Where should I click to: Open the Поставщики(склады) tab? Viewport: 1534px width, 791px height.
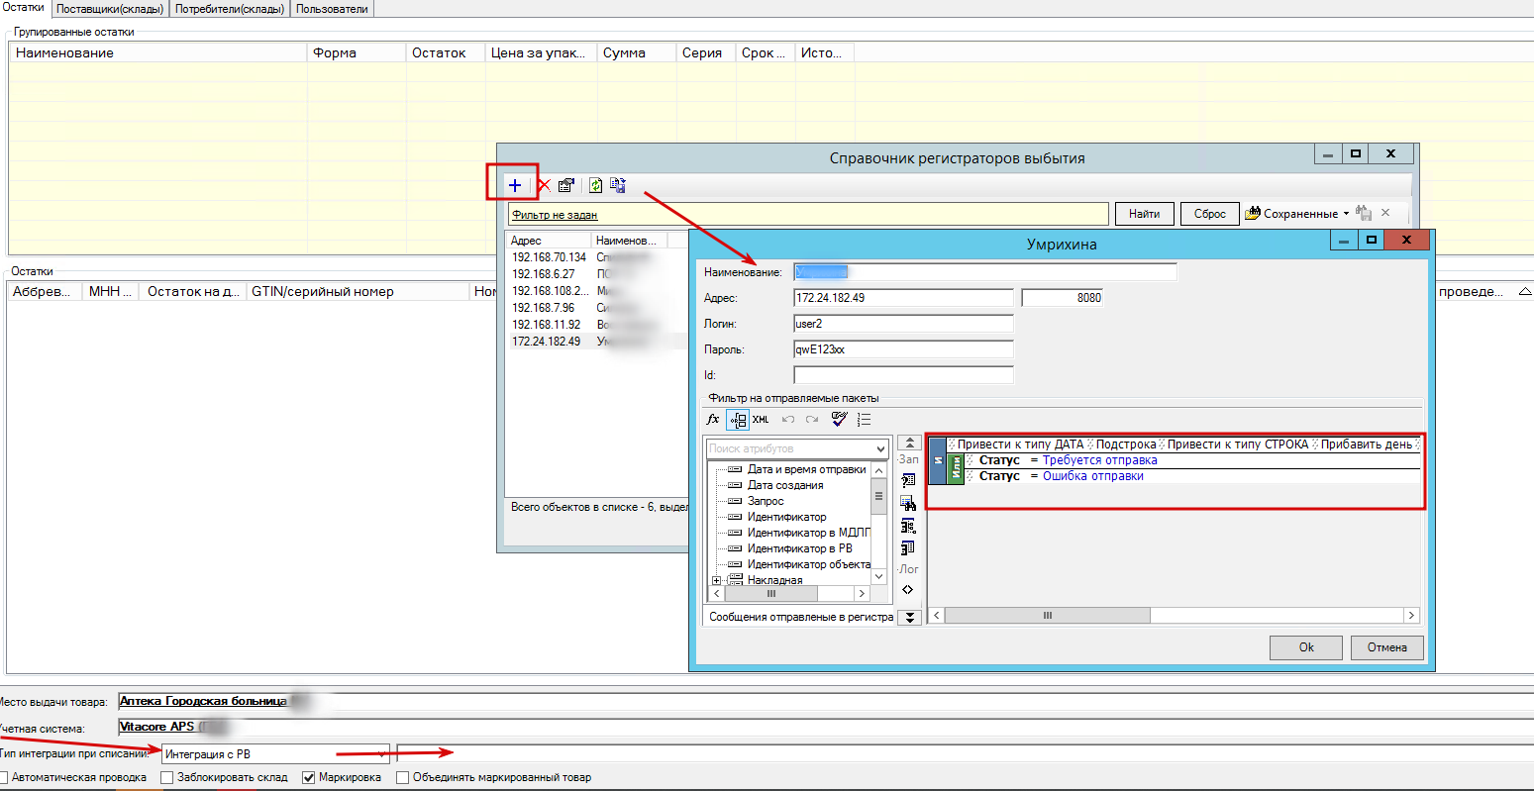click(x=110, y=9)
